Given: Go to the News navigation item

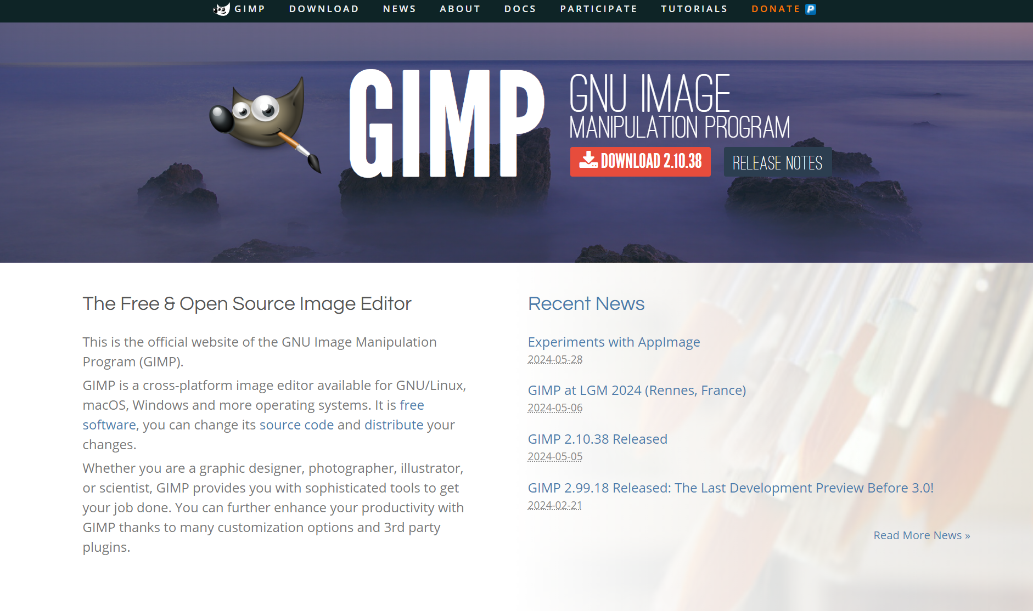Looking at the screenshot, I should pyautogui.click(x=400, y=9).
